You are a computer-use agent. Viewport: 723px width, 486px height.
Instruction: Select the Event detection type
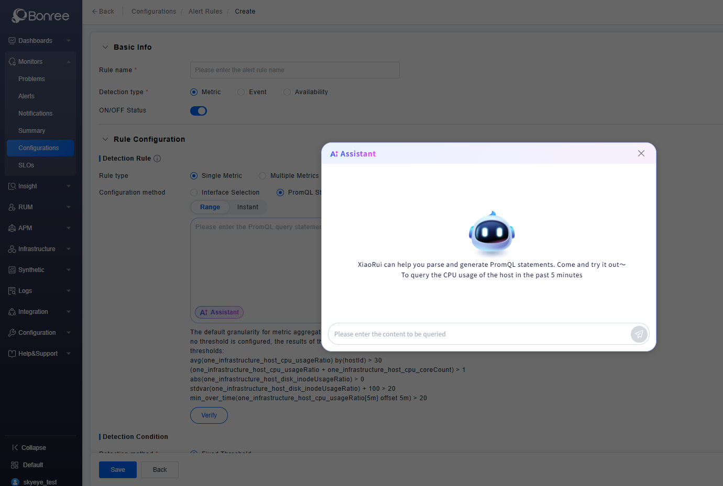click(241, 92)
